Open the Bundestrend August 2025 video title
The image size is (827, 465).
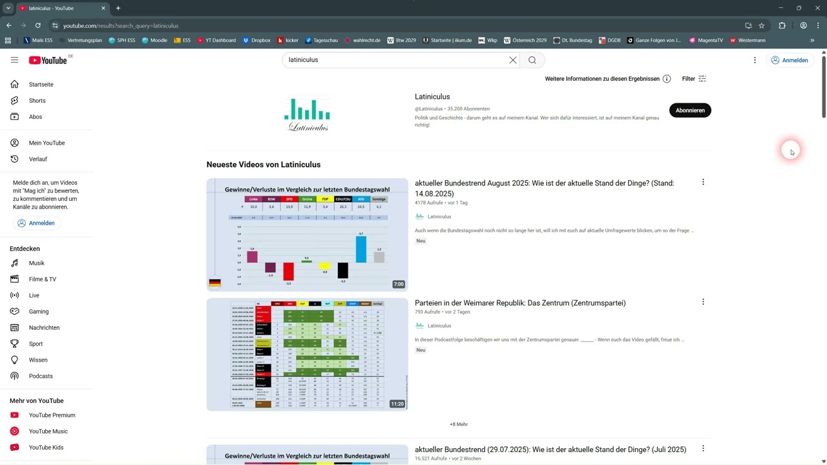click(x=544, y=189)
